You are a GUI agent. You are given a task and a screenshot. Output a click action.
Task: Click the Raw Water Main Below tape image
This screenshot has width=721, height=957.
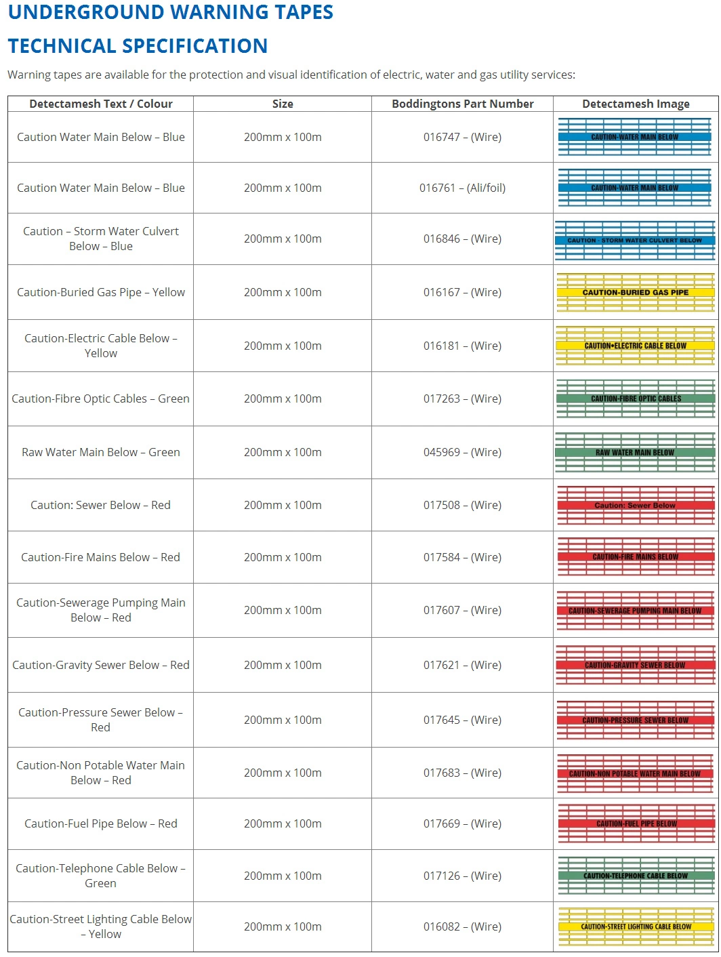(635, 452)
